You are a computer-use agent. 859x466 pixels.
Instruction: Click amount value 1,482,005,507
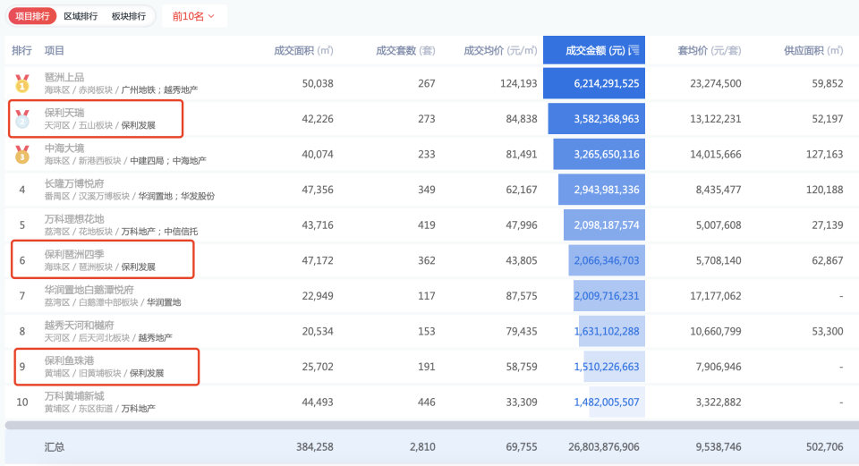point(607,402)
